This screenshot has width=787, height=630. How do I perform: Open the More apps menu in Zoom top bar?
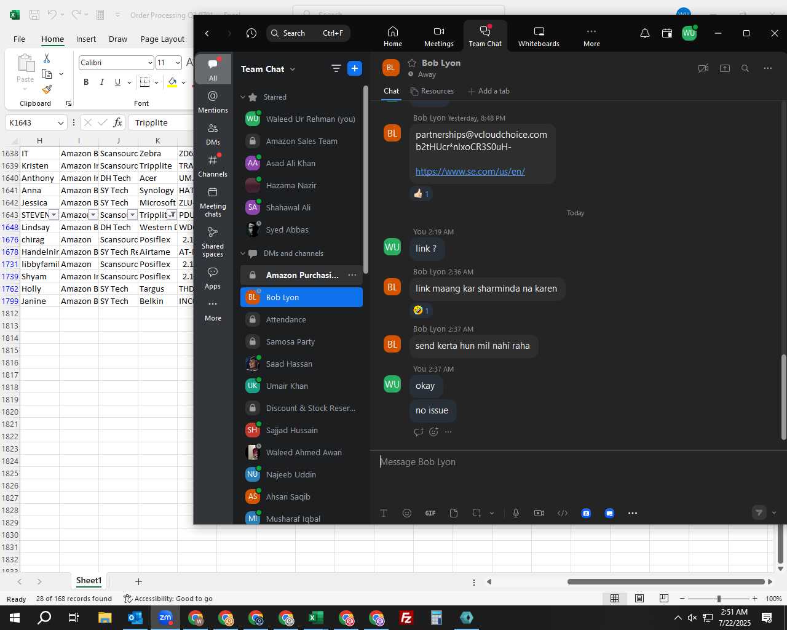[x=591, y=36]
